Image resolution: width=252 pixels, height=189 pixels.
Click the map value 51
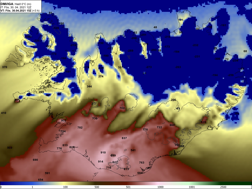[50, 13]
